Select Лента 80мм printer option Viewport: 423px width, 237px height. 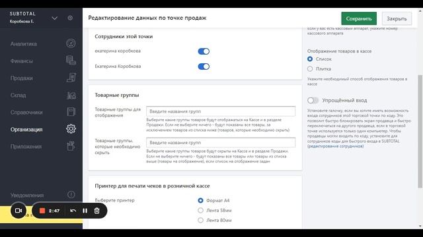tap(200, 220)
